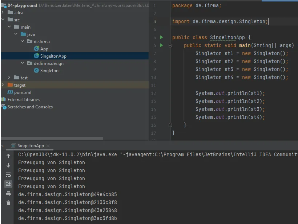Toggle scroll to end in console

pyautogui.click(x=8, y=184)
